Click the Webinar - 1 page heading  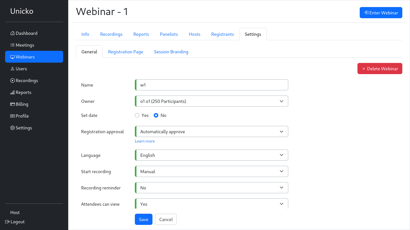click(x=102, y=11)
